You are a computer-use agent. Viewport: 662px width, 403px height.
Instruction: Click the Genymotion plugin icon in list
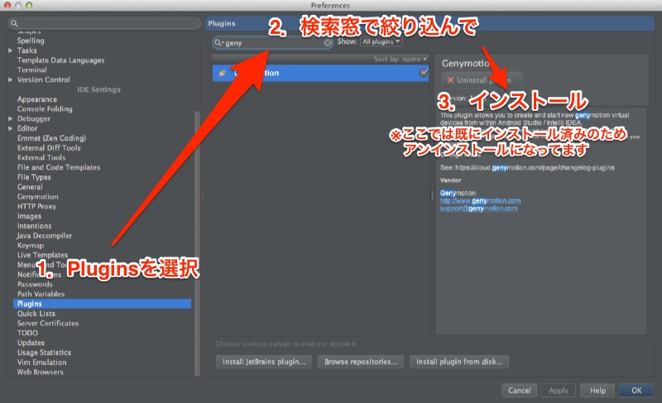tap(222, 73)
